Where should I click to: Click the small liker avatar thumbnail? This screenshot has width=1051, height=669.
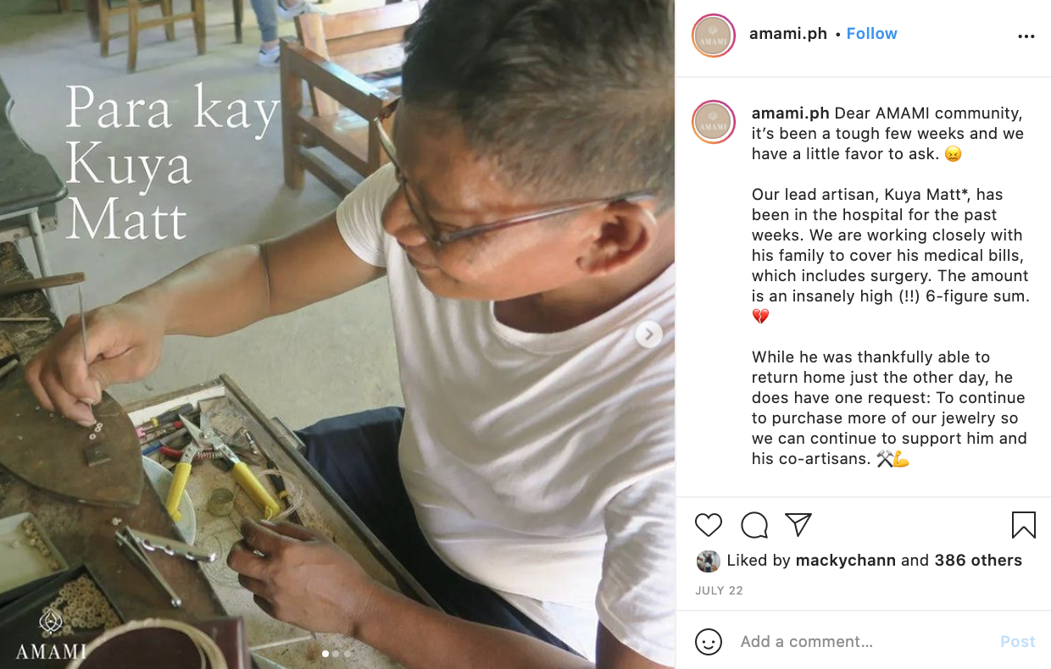click(708, 561)
